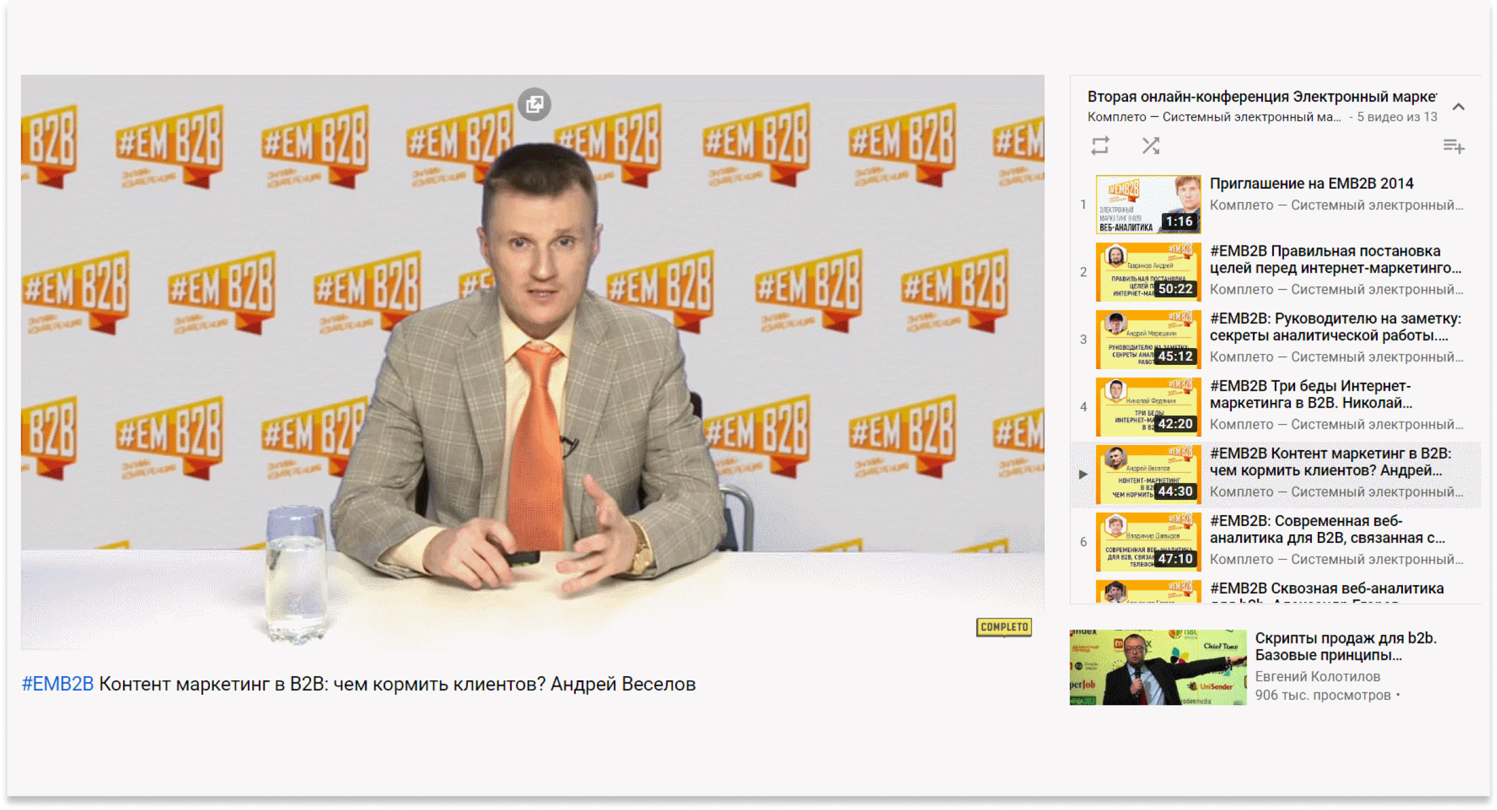
Task: Click the now-playing triangle indicator
Action: point(1083,475)
